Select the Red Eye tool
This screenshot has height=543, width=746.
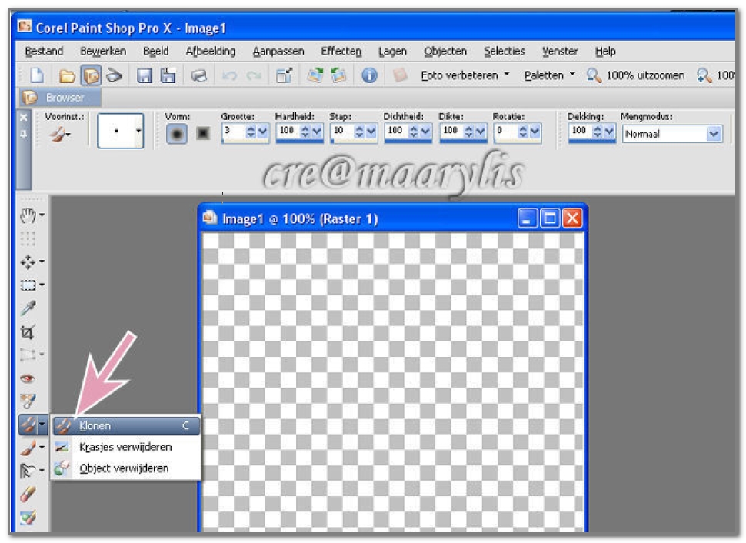[28, 379]
